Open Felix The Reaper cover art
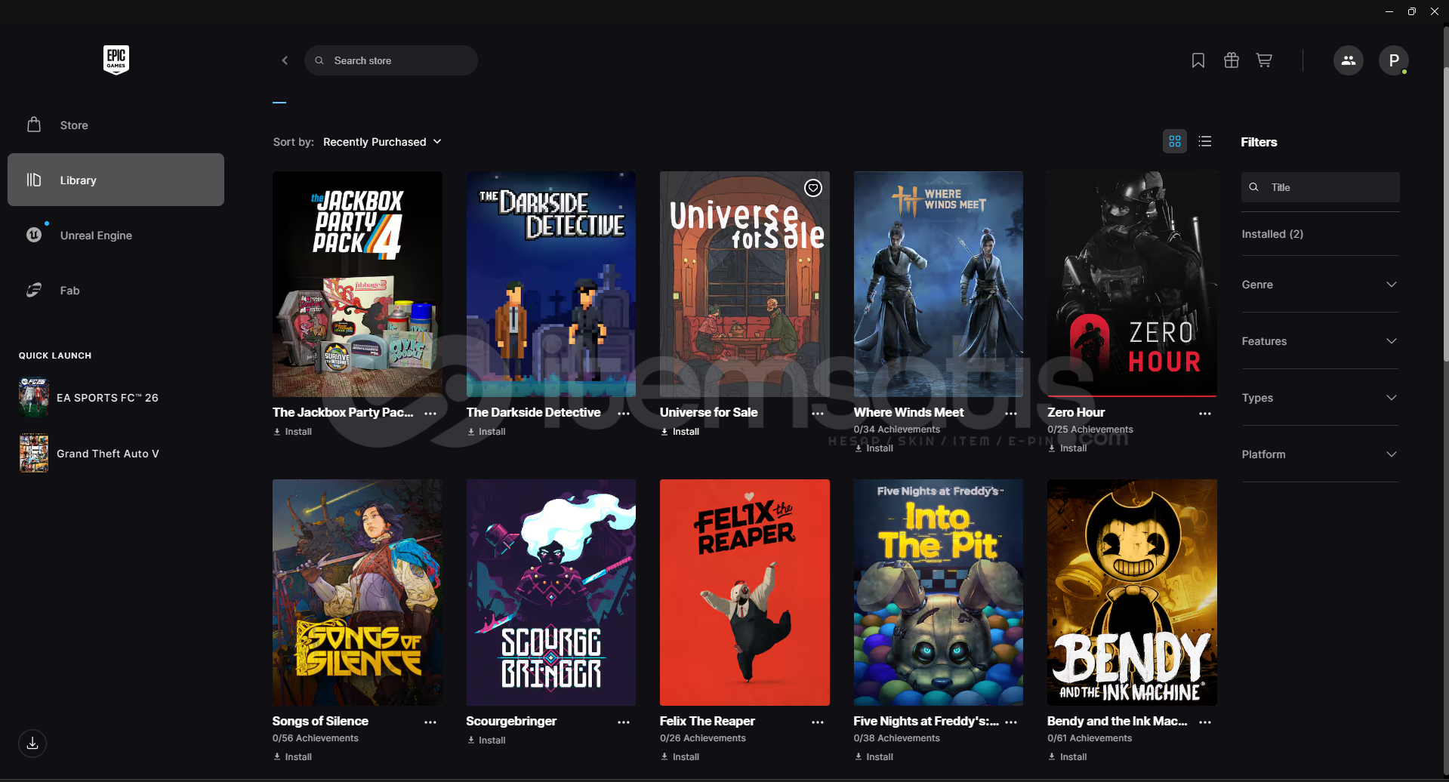The image size is (1449, 782). coord(745,593)
